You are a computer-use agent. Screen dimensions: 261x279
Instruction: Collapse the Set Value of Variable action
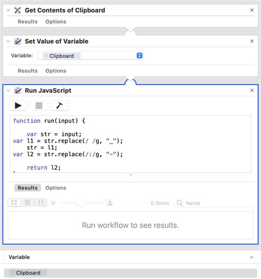click(x=8, y=41)
